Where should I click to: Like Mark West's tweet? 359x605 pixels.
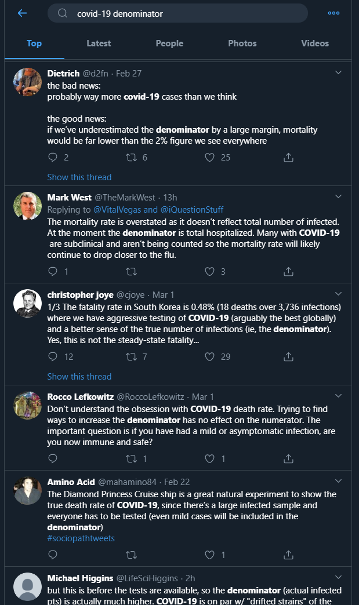pyautogui.click(x=211, y=271)
